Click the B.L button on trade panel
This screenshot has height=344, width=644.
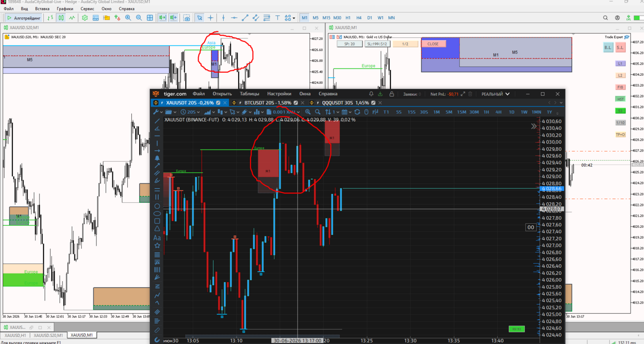608,48
